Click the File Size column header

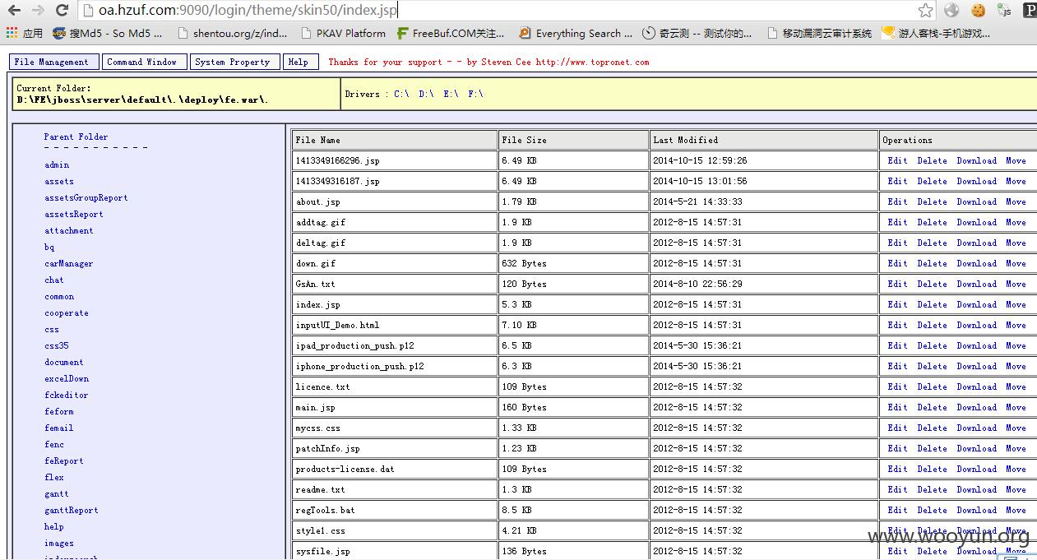(x=573, y=140)
